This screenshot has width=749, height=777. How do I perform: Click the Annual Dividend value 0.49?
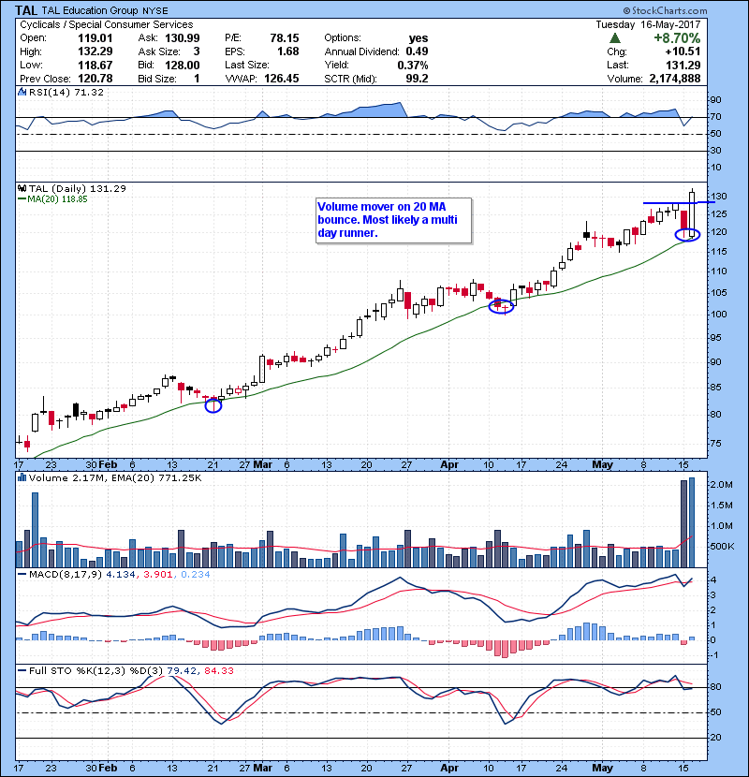tap(417, 51)
